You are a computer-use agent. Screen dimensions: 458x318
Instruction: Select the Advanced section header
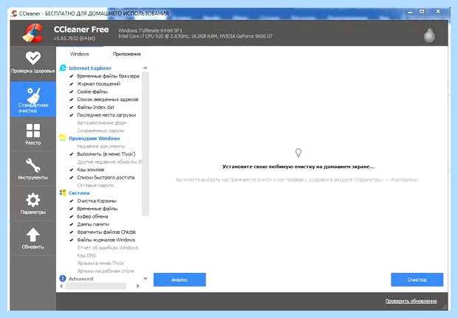[81, 279]
